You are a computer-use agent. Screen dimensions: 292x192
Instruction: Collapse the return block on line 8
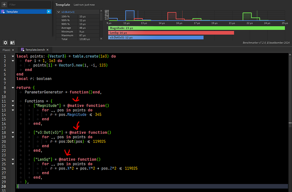coord(13,88)
